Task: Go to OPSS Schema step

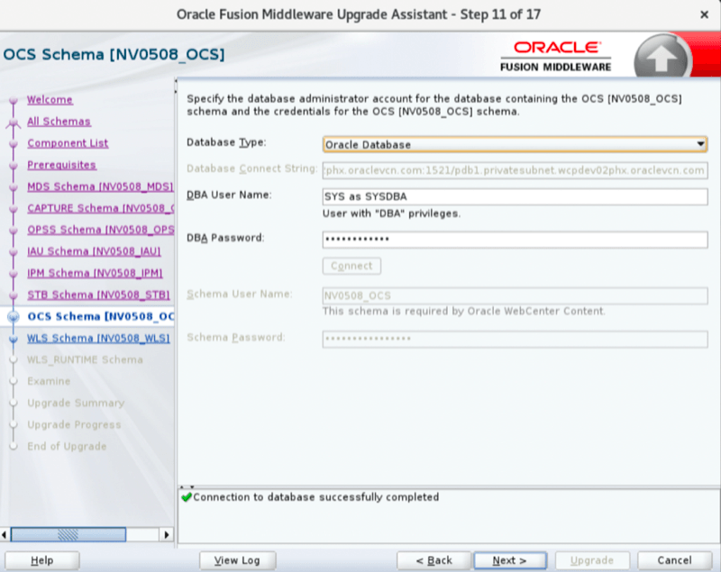Action: 100,230
